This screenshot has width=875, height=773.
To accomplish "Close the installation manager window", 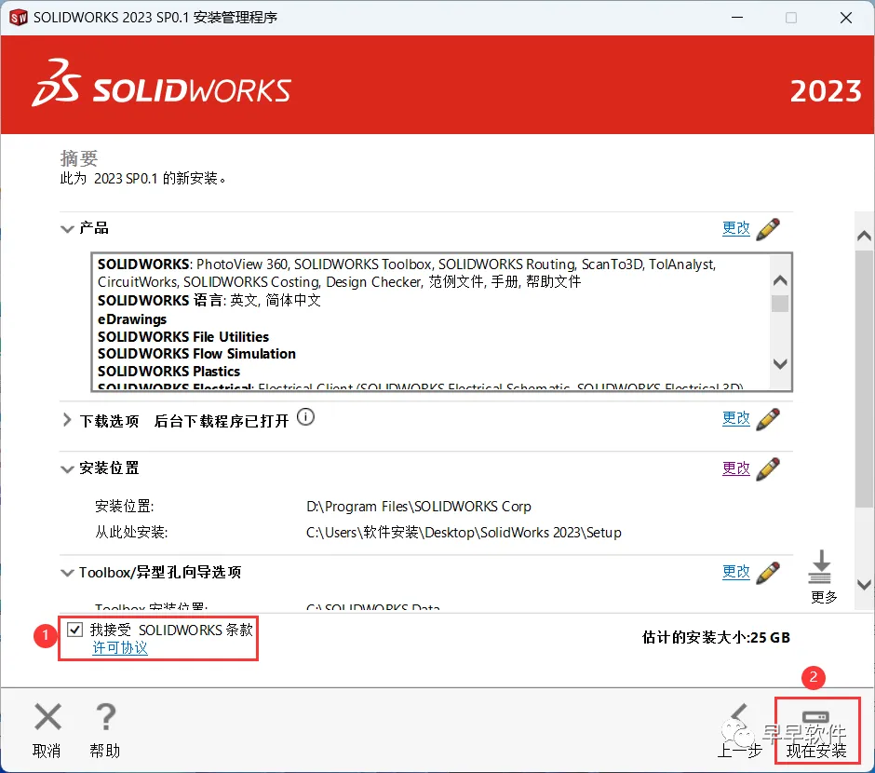I will (846, 18).
